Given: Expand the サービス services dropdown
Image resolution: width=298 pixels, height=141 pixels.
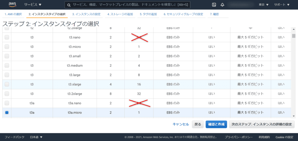Looking at the screenshot, I should click(x=33, y=5).
